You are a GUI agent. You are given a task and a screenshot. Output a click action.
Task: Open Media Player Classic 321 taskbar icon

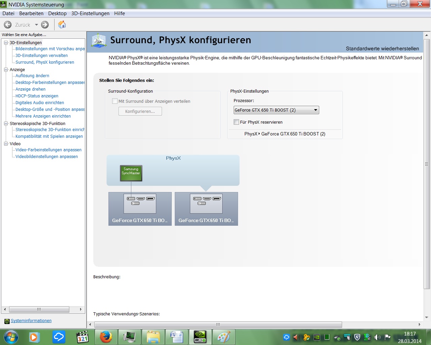click(x=82, y=337)
